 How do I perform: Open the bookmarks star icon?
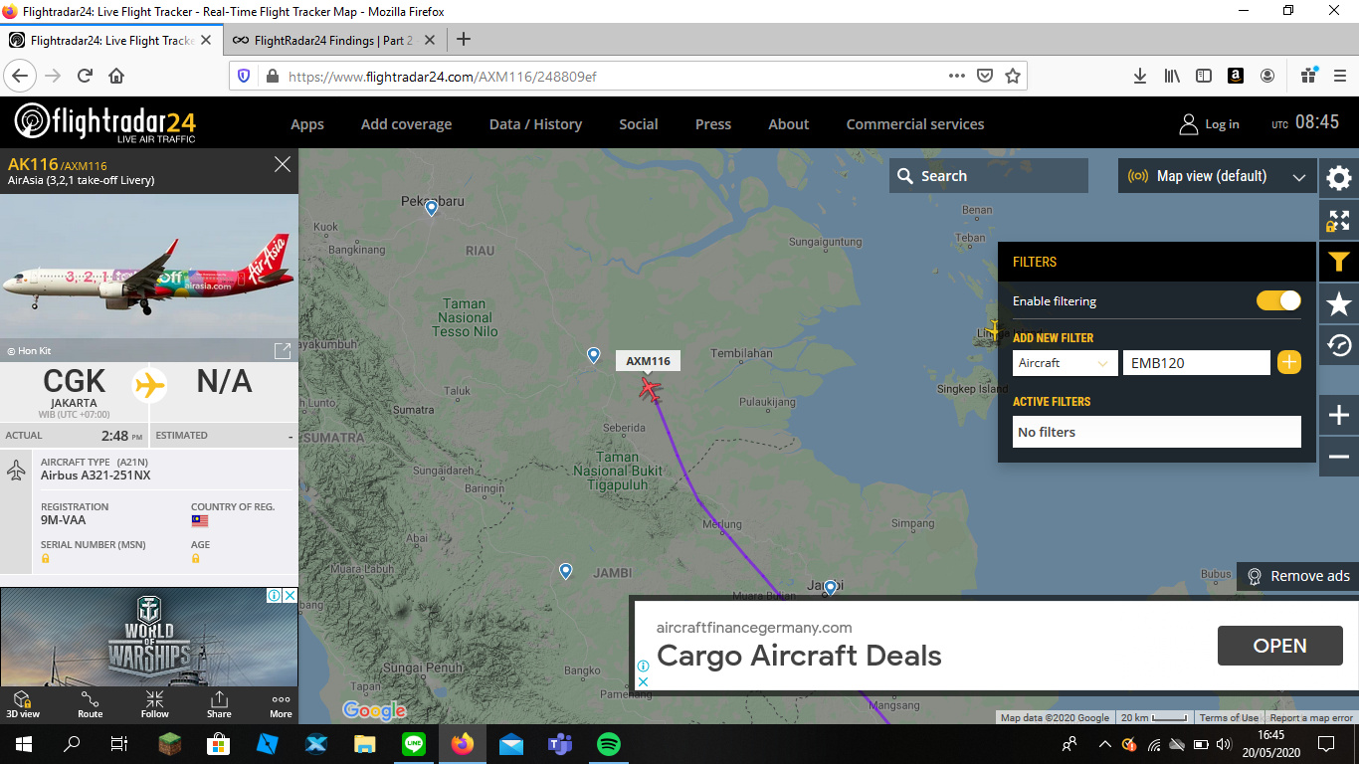1339,304
